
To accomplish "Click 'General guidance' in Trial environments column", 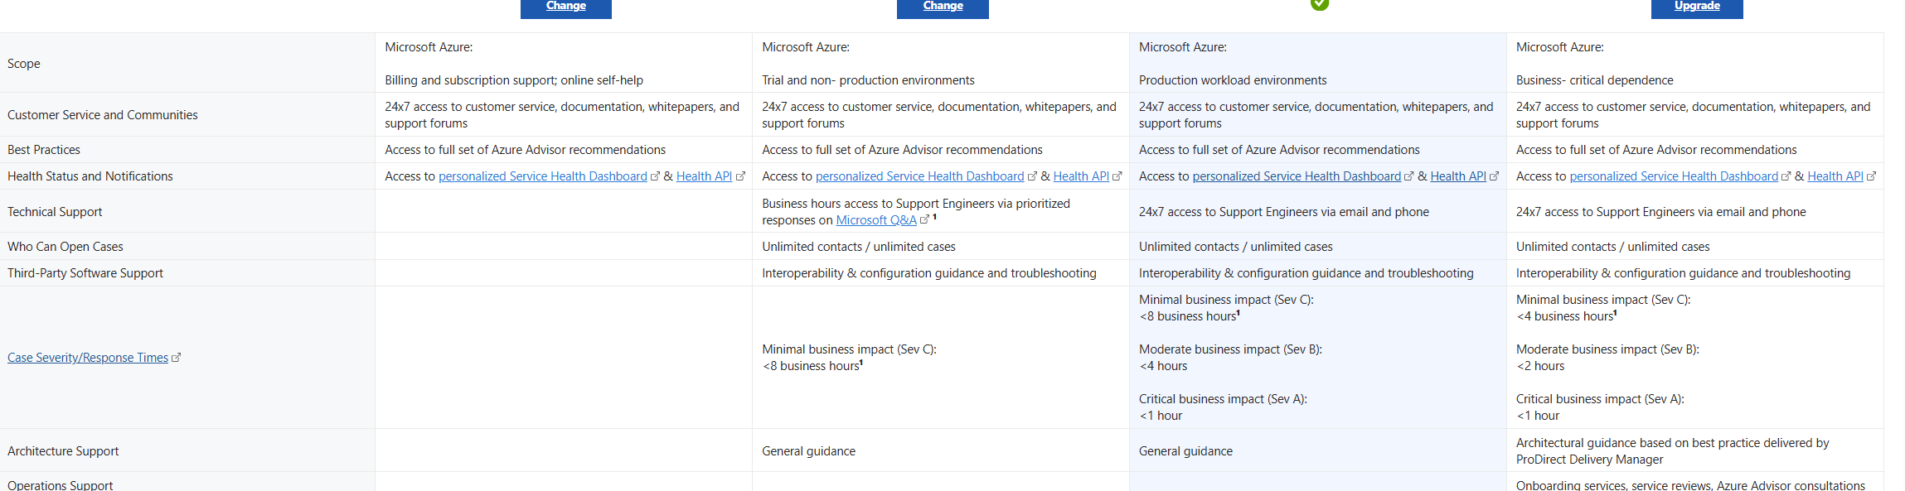I will tap(809, 451).
